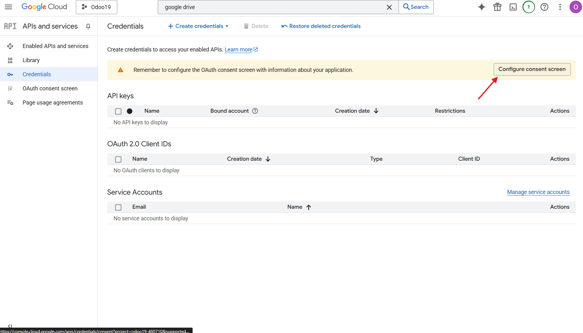Click Configure consent screen button

coord(532,69)
